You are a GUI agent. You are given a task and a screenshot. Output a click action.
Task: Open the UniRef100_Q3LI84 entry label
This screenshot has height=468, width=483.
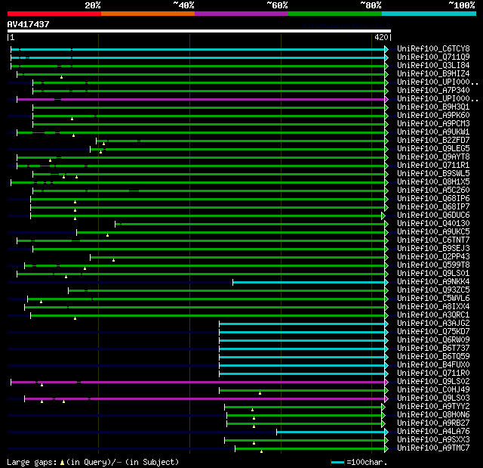point(433,66)
